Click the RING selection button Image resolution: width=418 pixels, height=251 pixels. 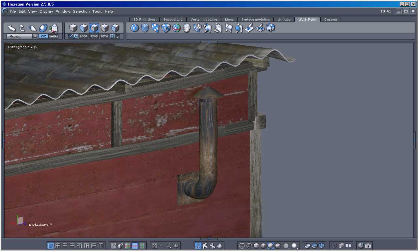[x=94, y=36]
